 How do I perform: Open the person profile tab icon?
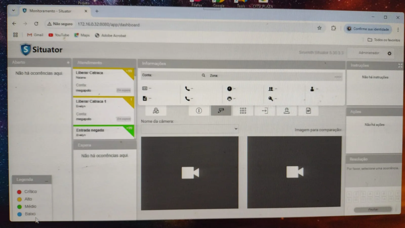287,111
